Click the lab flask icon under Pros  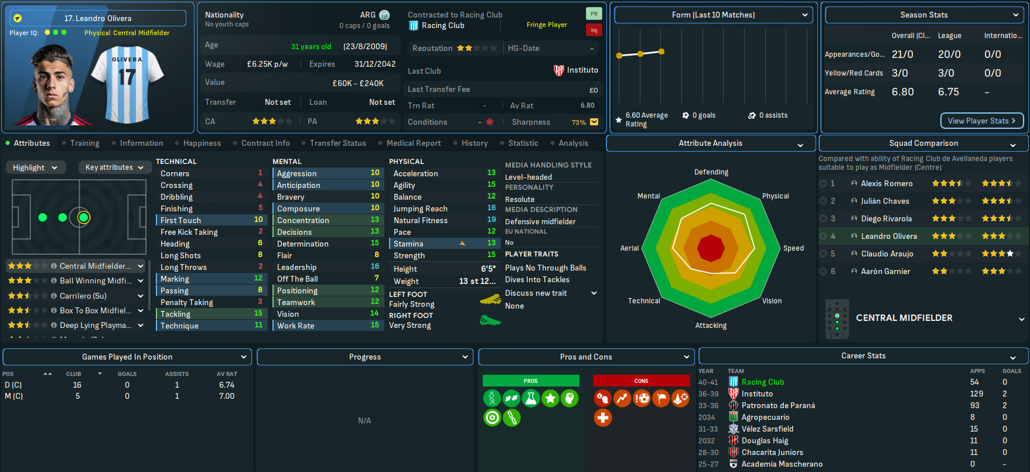point(531,399)
